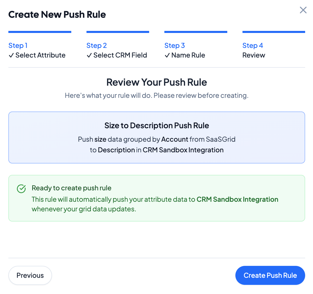Click the Size to Description Push Rule title

pos(157,125)
